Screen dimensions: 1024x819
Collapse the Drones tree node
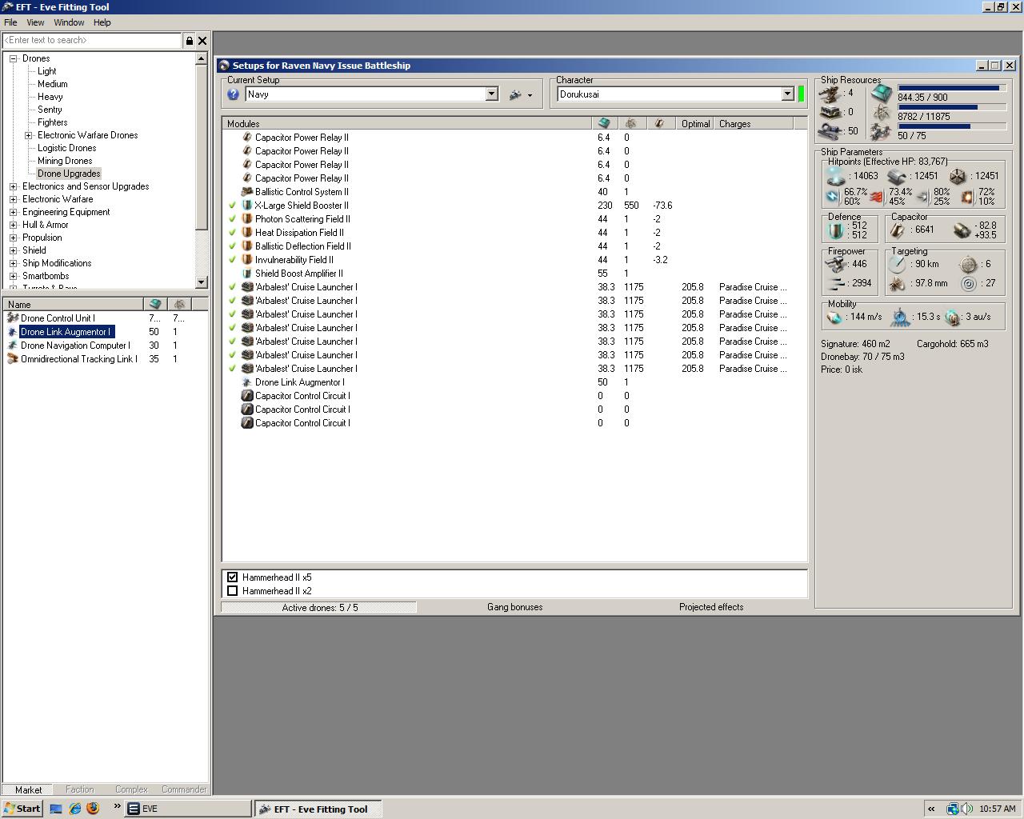[13, 58]
